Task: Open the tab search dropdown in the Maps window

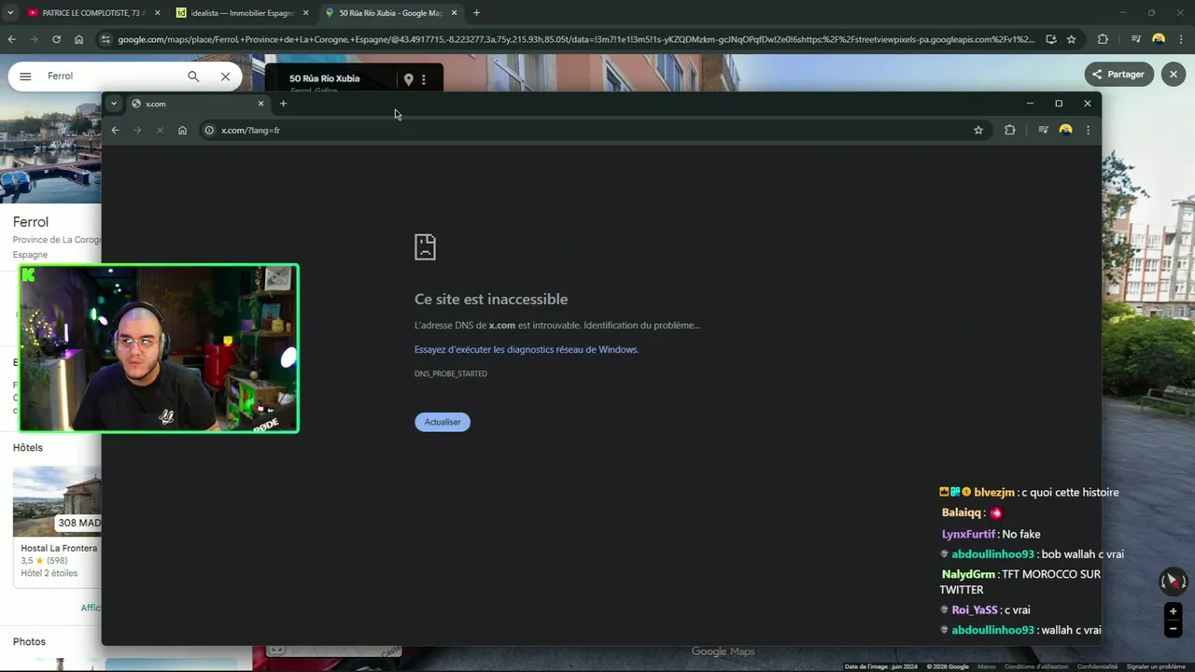Action: (x=9, y=13)
